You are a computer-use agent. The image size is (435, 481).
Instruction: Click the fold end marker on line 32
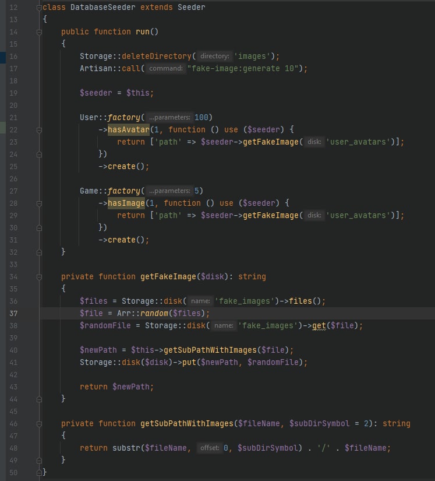(x=39, y=252)
